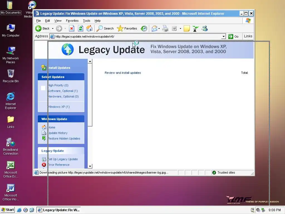Open the Messenger people icon
Screen dimensions: 285x214
(205, 29)
